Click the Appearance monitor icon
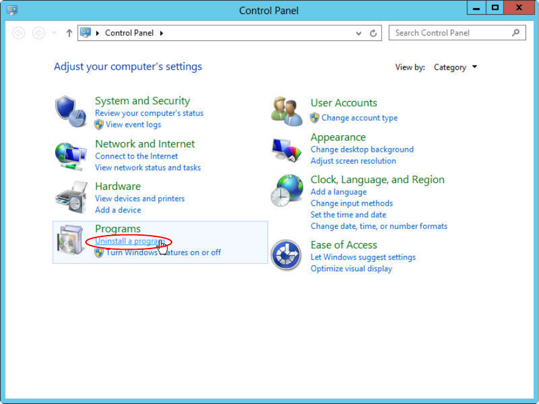Image resolution: width=539 pixels, height=404 pixels. point(286,149)
